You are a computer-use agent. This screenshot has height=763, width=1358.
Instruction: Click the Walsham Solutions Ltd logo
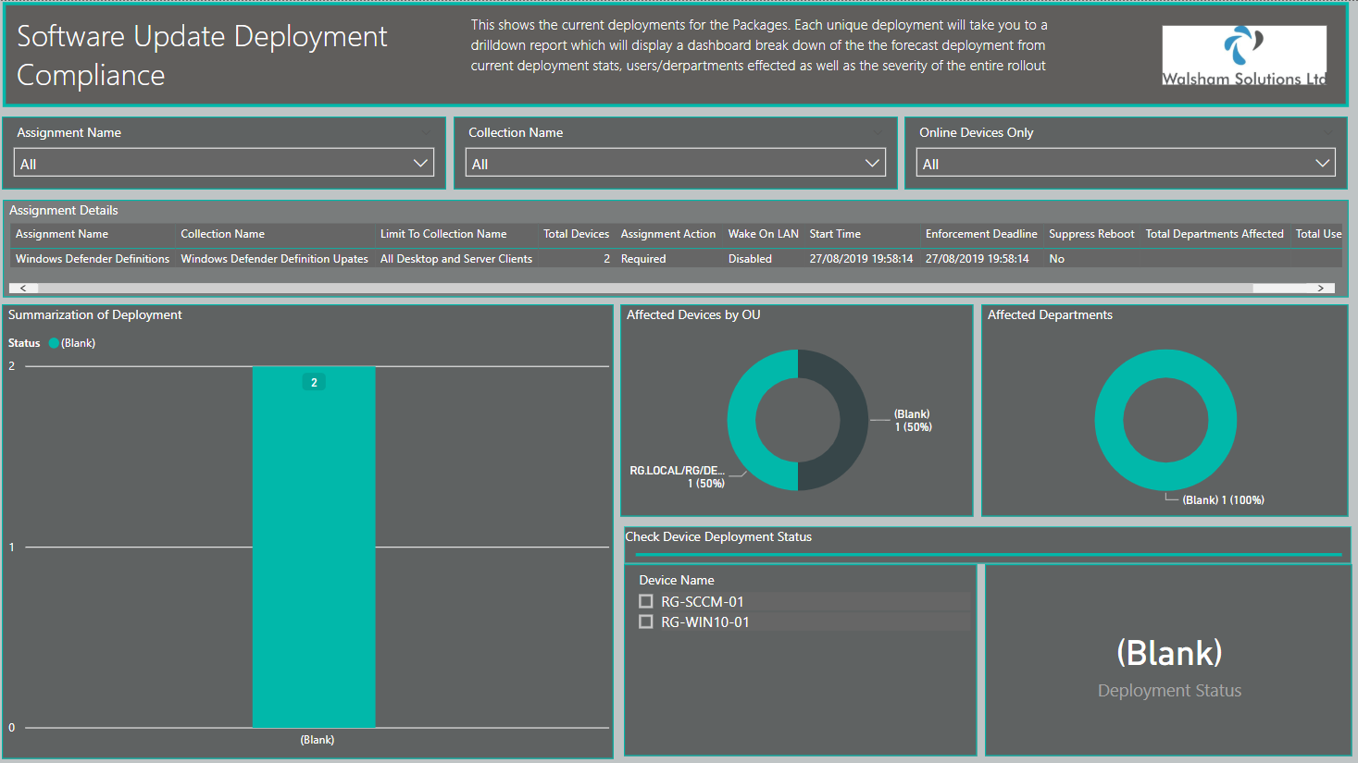pyautogui.click(x=1244, y=55)
